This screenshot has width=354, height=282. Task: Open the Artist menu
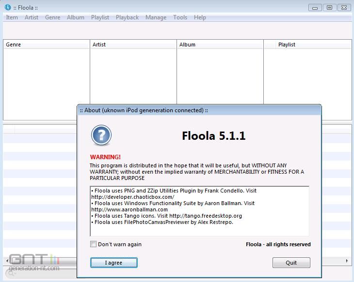point(32,17)
